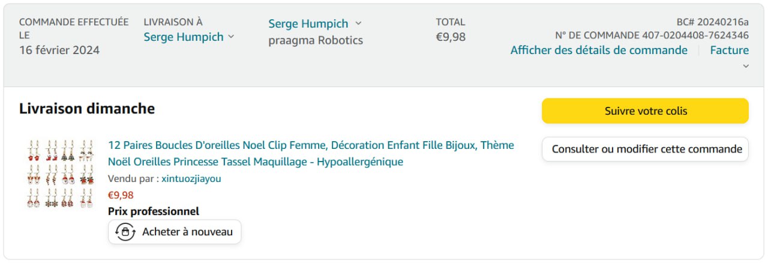
Task: Expand chevron next to buyer name above praagma Robotics
Action: [359, 23]
